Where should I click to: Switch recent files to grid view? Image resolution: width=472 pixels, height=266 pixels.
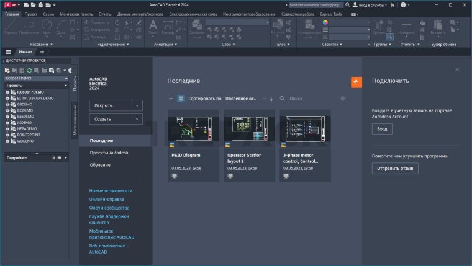pos(181,98)
